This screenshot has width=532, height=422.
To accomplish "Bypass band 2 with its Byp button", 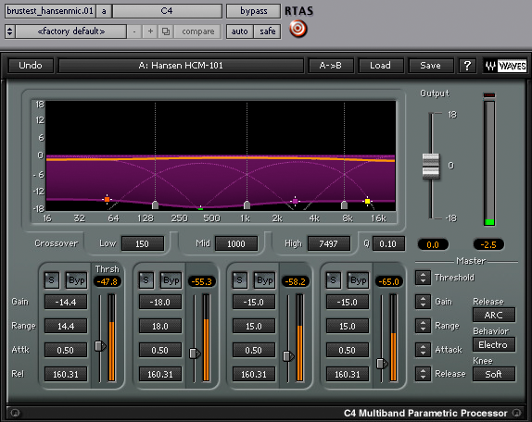I will pyautogui.click(x=171, y=280).
